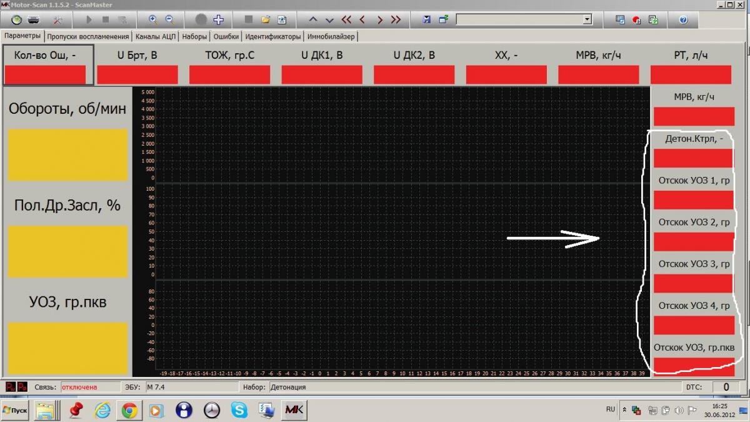The image size is (750, 422).
Task: Click the U ДК2, В parameter label
Action: point(414,55)
